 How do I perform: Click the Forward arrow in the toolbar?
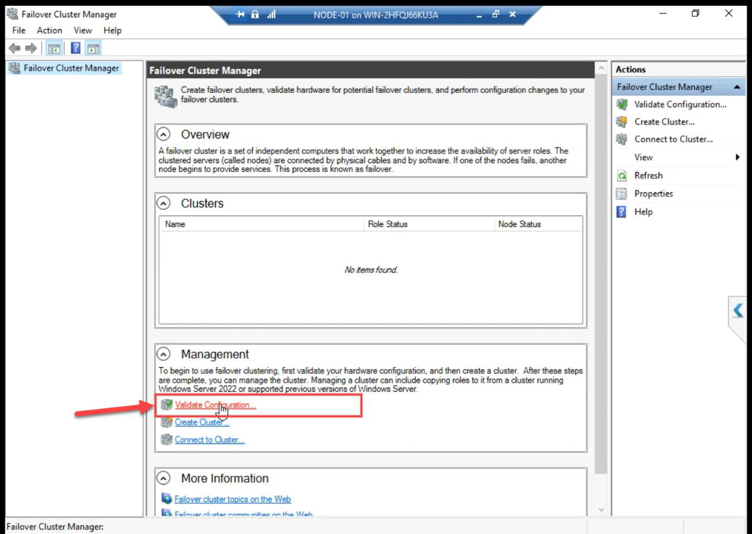click(x=30, y=48)
